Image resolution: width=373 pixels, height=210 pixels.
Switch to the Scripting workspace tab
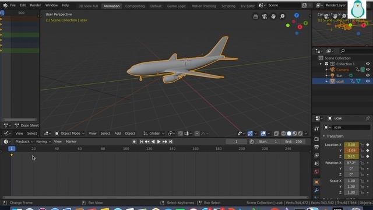pos(228,6)
